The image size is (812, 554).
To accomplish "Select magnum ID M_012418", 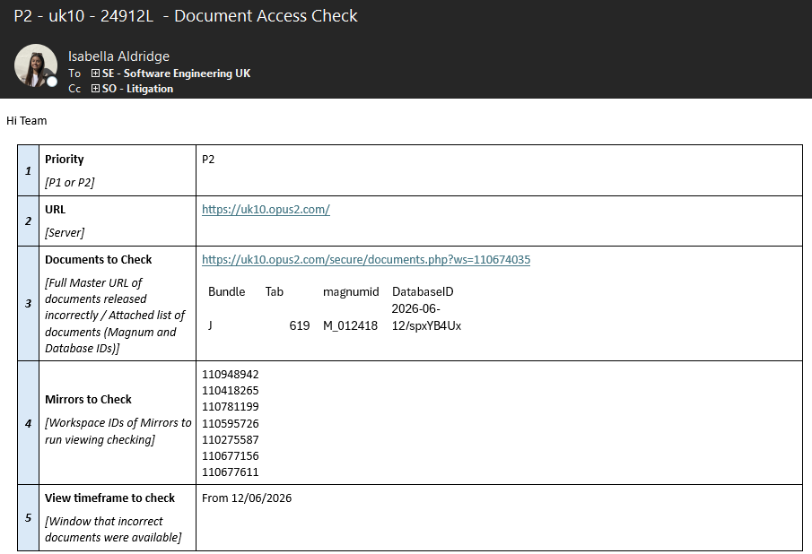I will 350,326.
